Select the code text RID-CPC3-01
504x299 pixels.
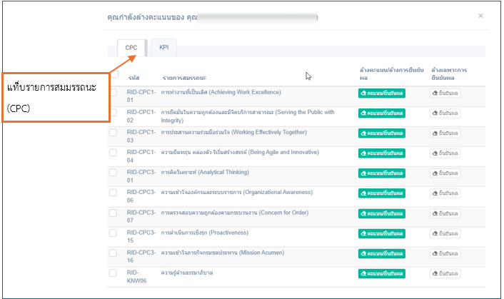pyautogui.click(x=141, y=176)
